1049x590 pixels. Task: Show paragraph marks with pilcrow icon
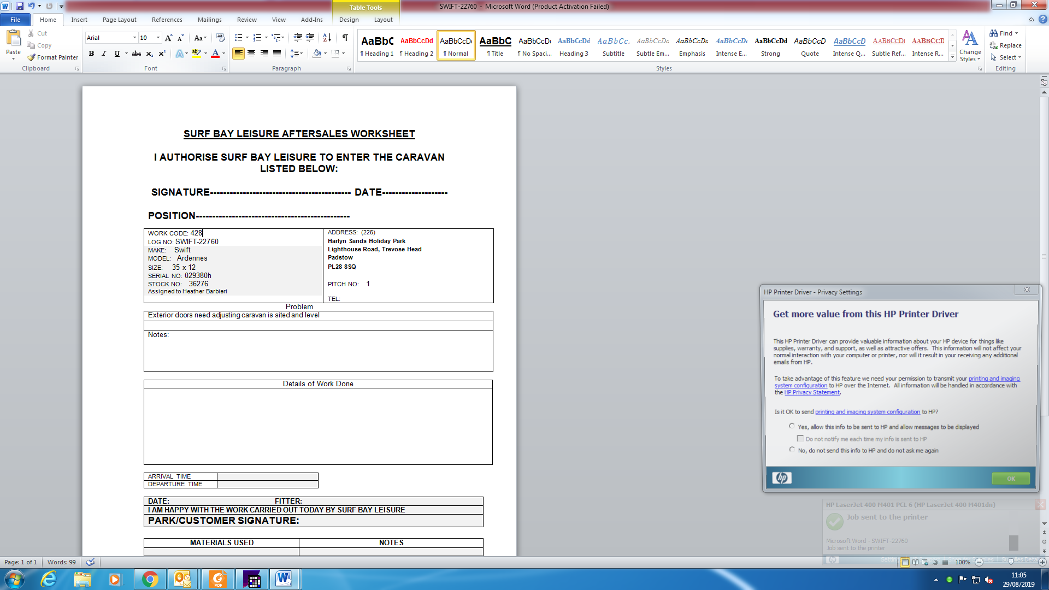click(345, 38)
